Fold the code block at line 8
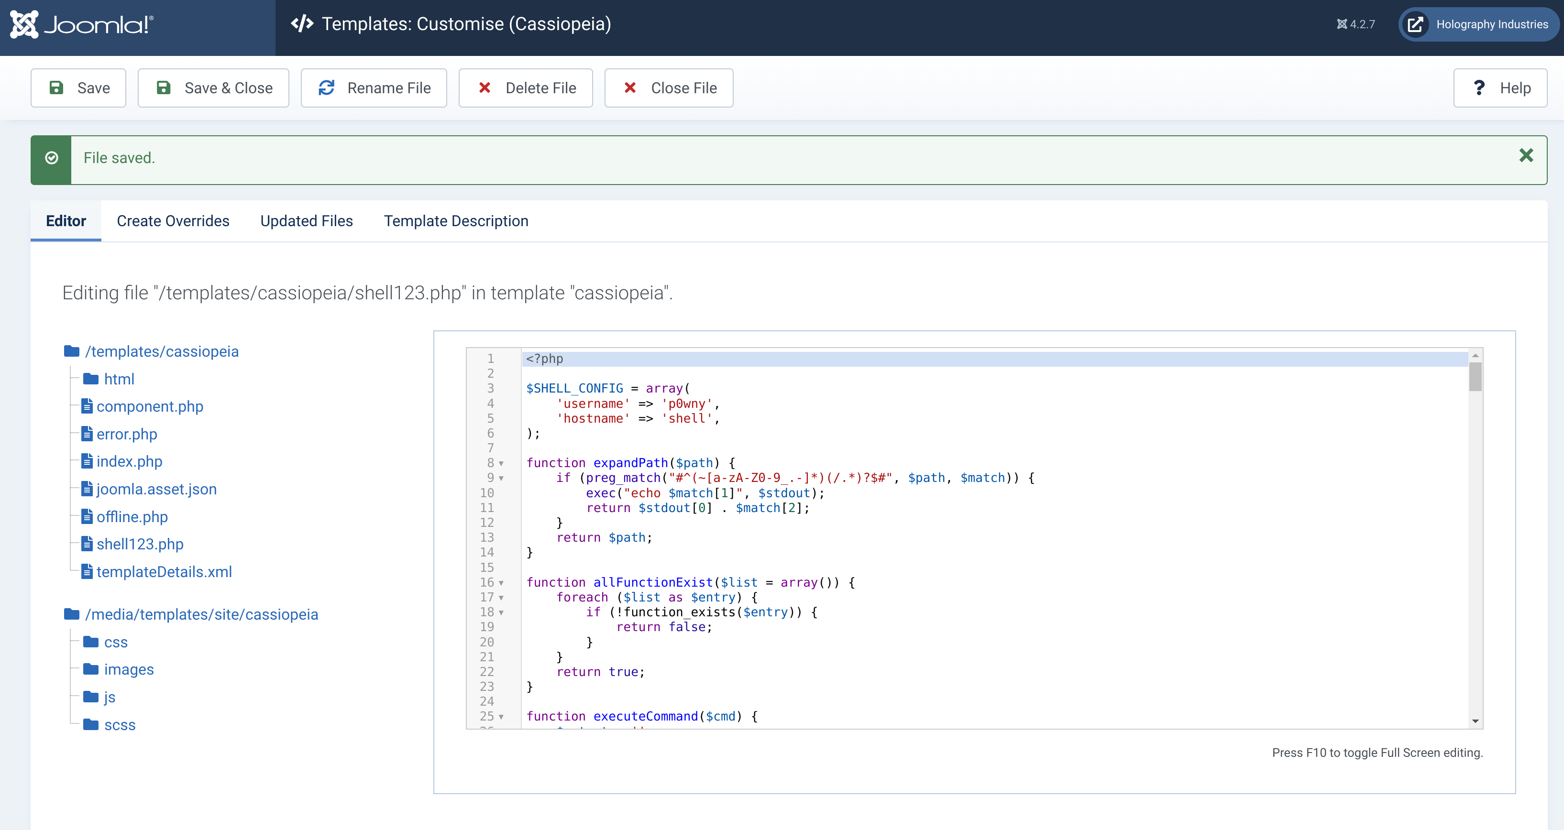This screenshot has height=830, width=1564. (x=501, y=464)
